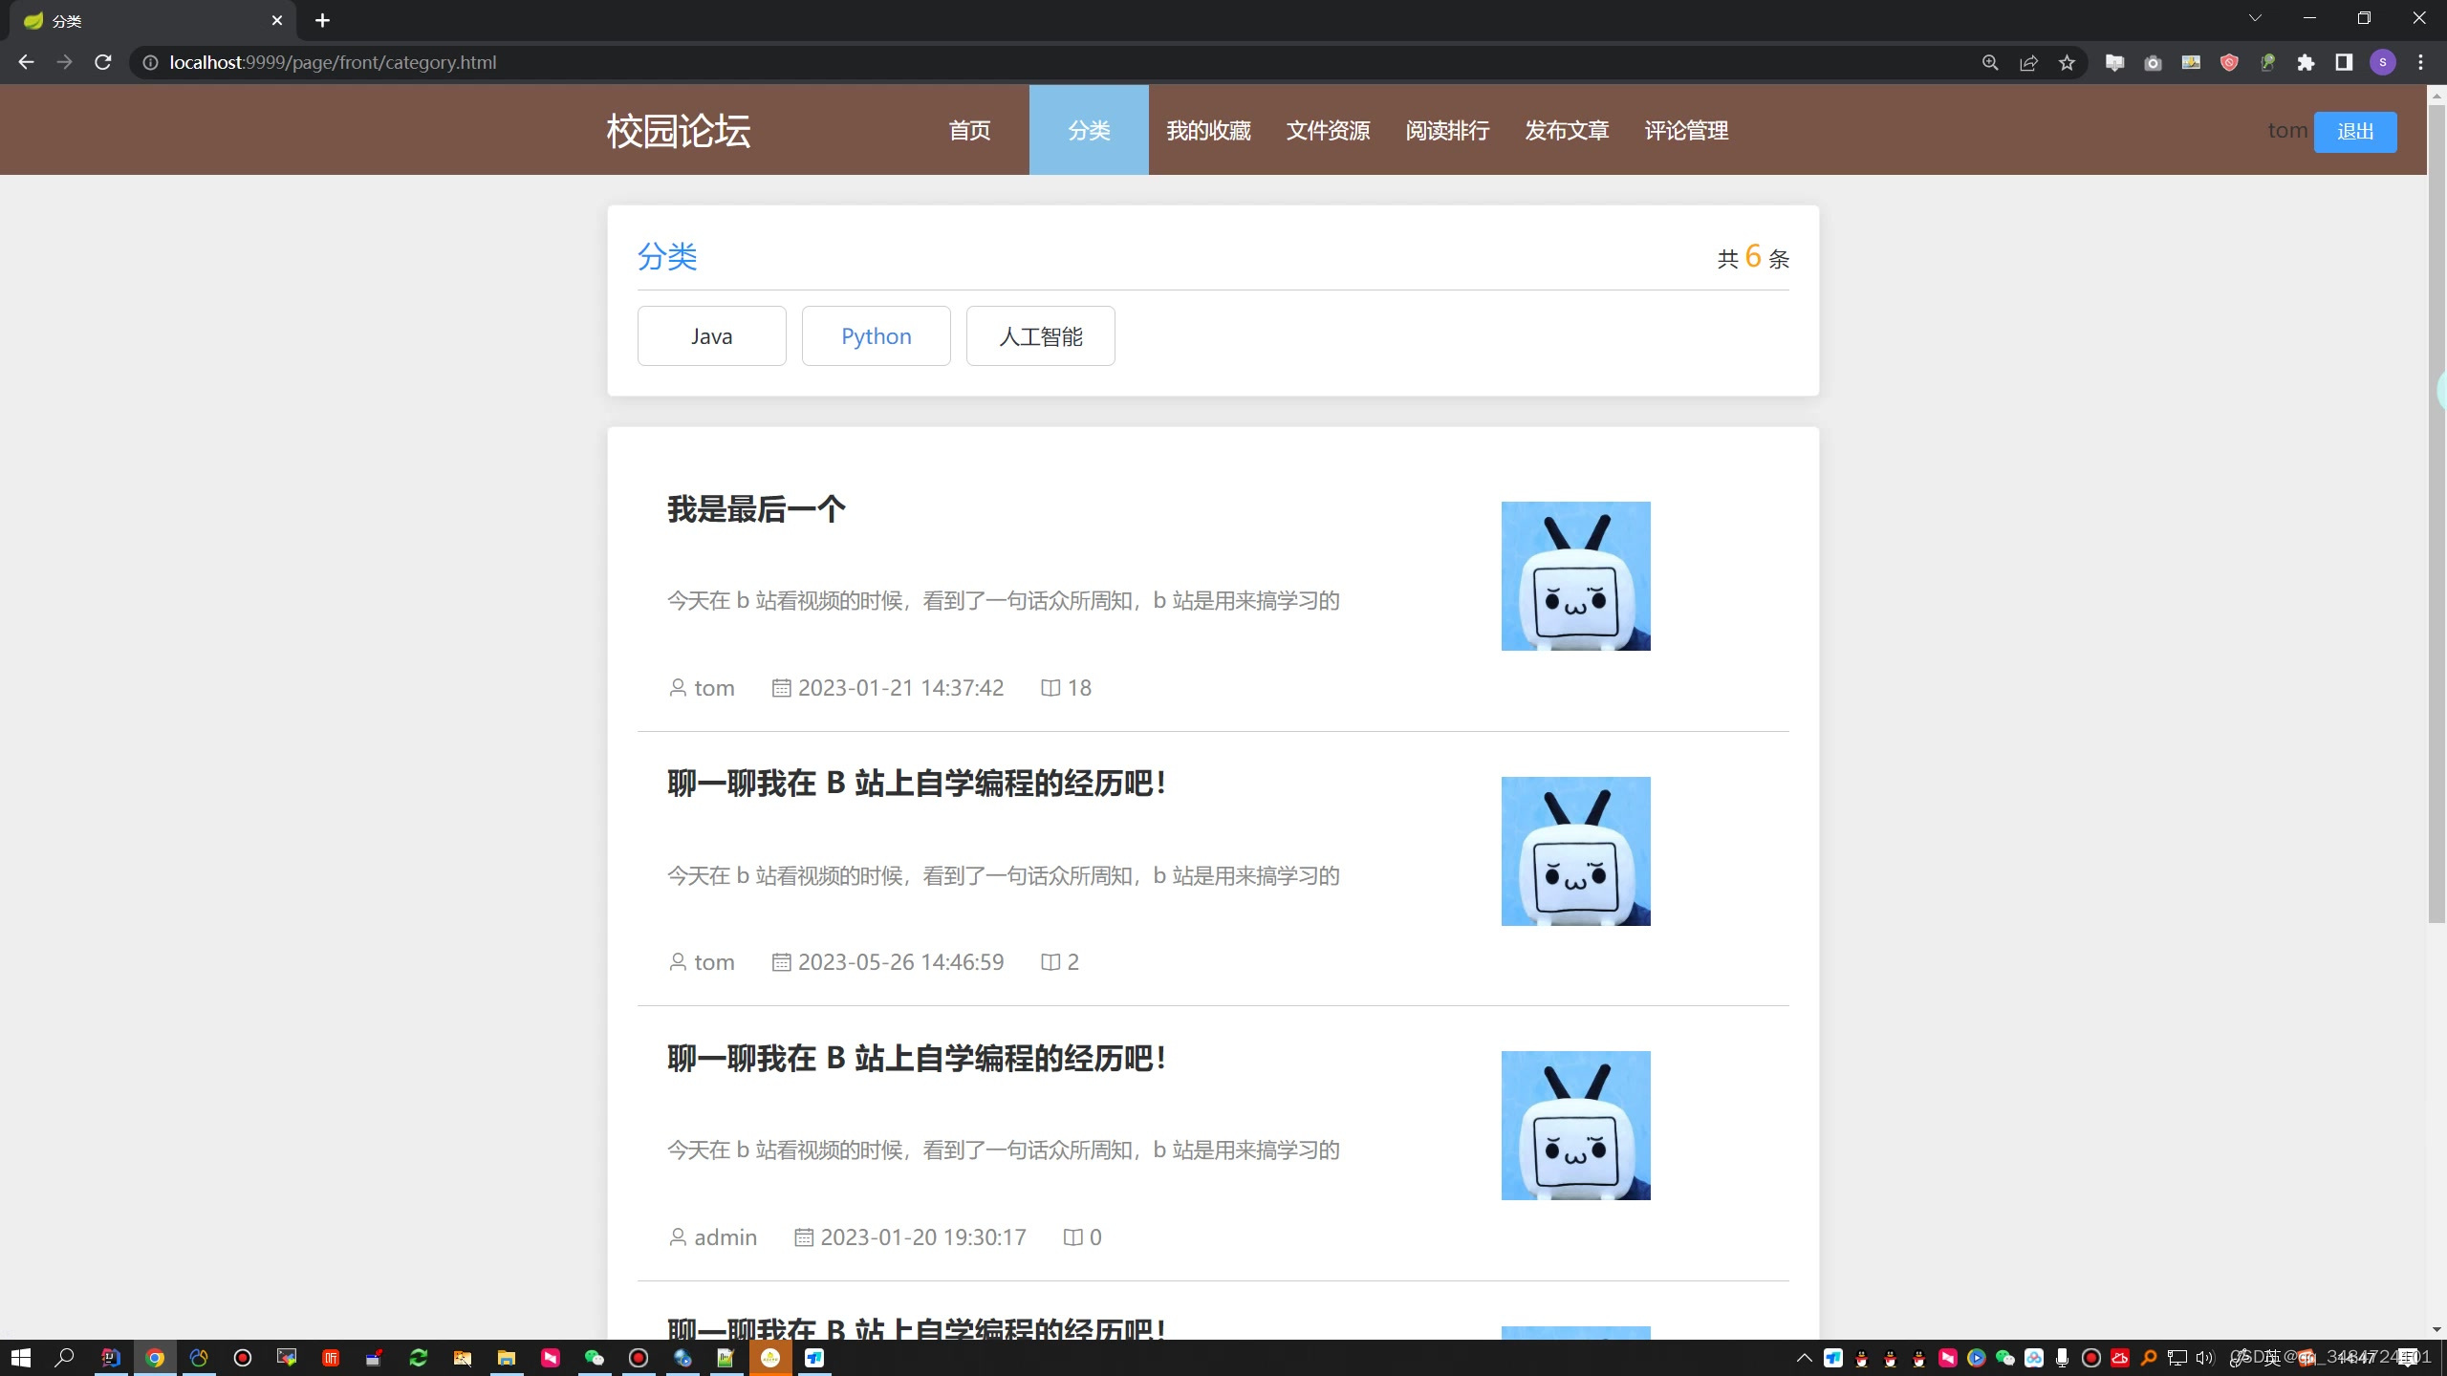The height and width of the screenshot is (1376, 2447).
Task: Open the zoom magnifier in address bar
Action: [x=1990, y=62]
